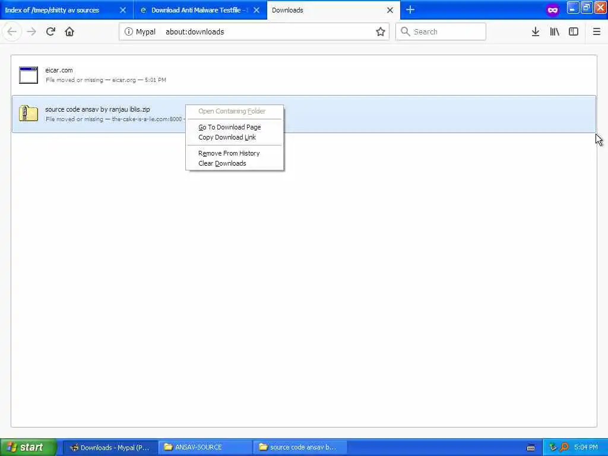This screenshot has width=608, height=456.
Task: Open the home page
Action: point(69,32)
